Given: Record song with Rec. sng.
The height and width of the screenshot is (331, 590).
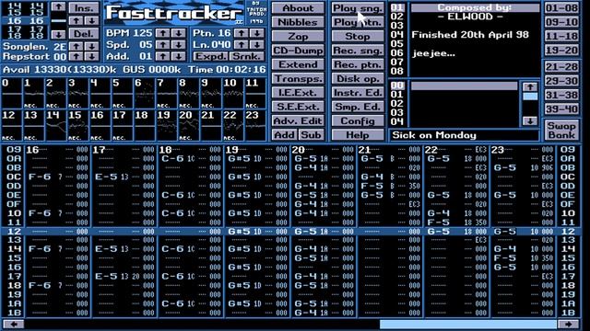Looking at the screenshot, I should (x=358, y=51).
